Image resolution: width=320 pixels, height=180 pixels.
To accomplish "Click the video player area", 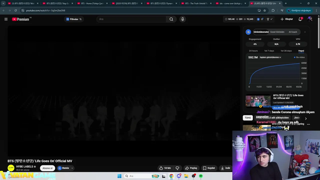I will click(x=124, y=91).
